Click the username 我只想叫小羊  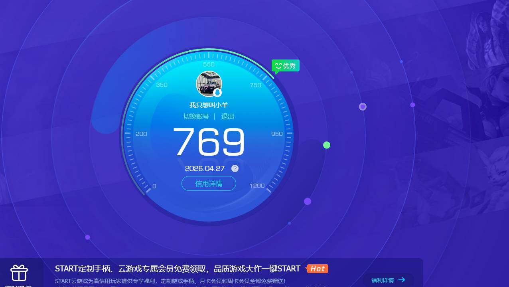(209, 105)
